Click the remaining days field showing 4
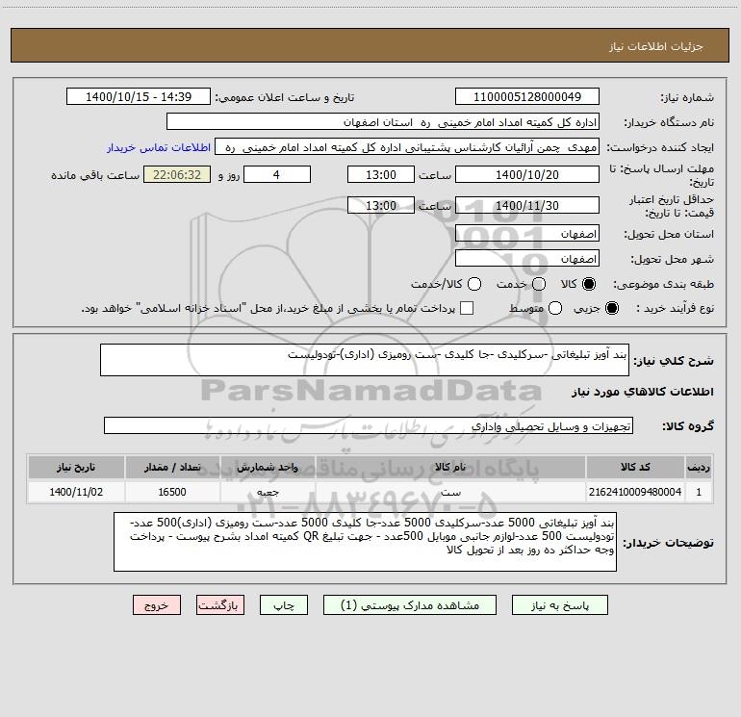 (x=277, y=174)
